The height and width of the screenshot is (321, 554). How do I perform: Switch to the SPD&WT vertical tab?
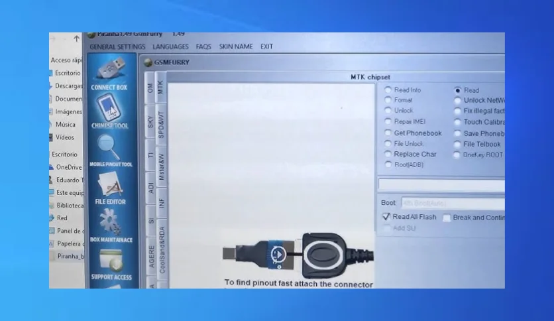coord(161,125)
